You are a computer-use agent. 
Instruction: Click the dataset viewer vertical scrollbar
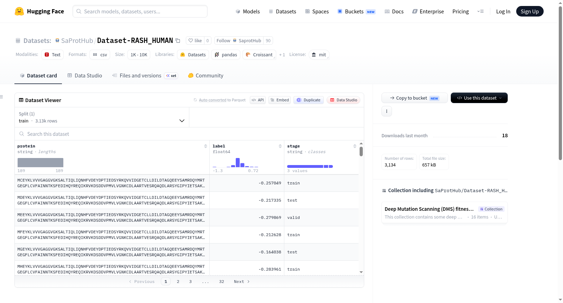click(x=361, y=152)
